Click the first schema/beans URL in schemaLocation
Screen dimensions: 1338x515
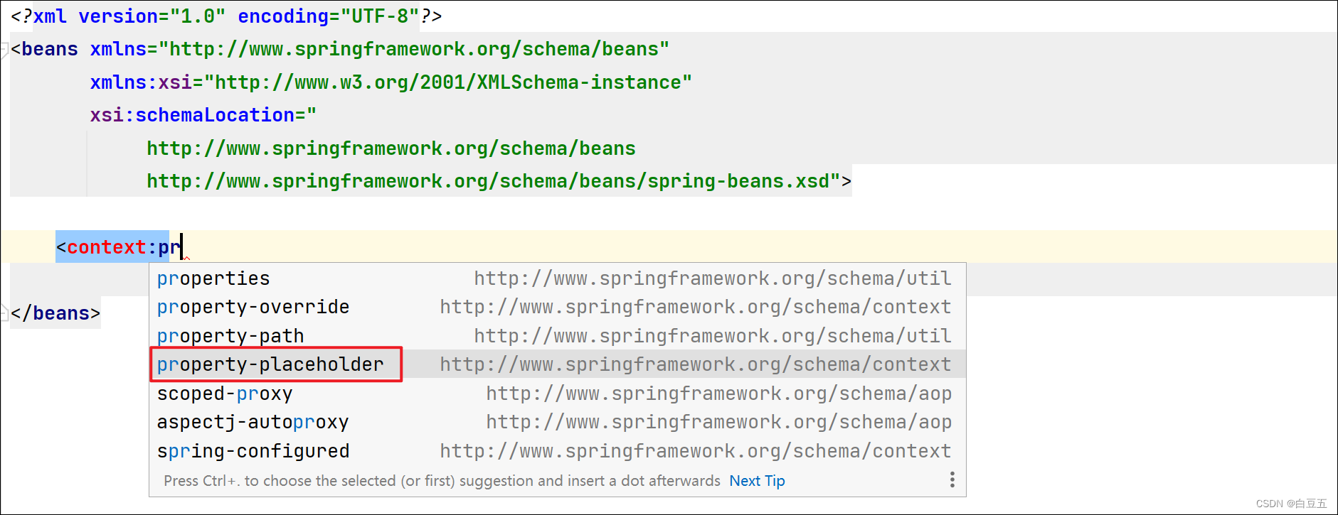tap(391, 148)
